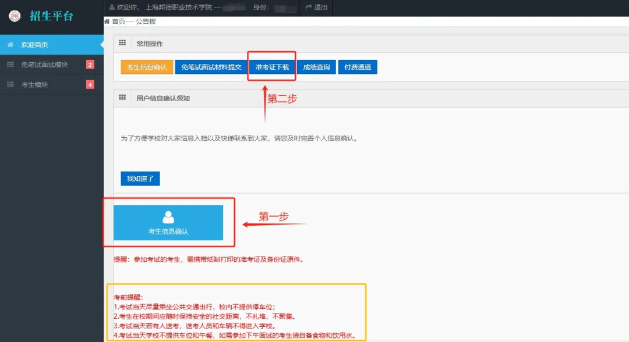Open 成绩查询 score lookup

[316, 67]
